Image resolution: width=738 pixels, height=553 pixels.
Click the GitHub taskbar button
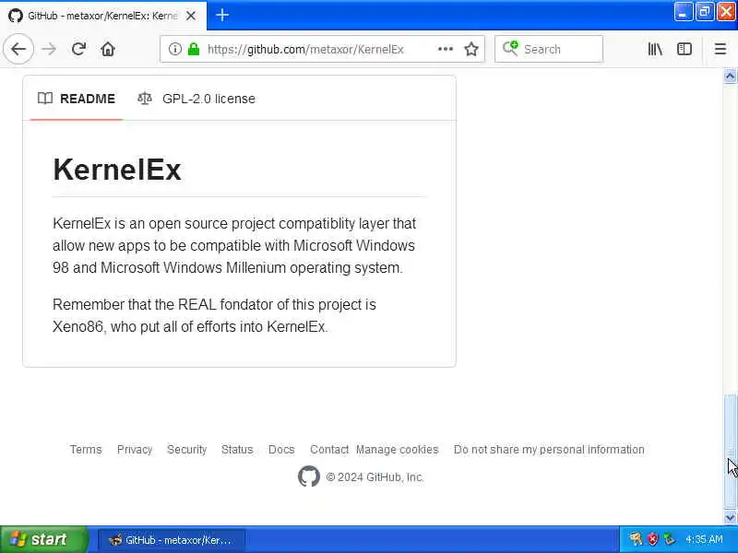(172, 540)
